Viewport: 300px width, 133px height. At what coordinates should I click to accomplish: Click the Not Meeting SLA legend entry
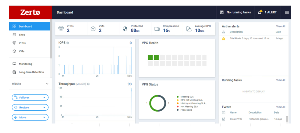(187, 106)
